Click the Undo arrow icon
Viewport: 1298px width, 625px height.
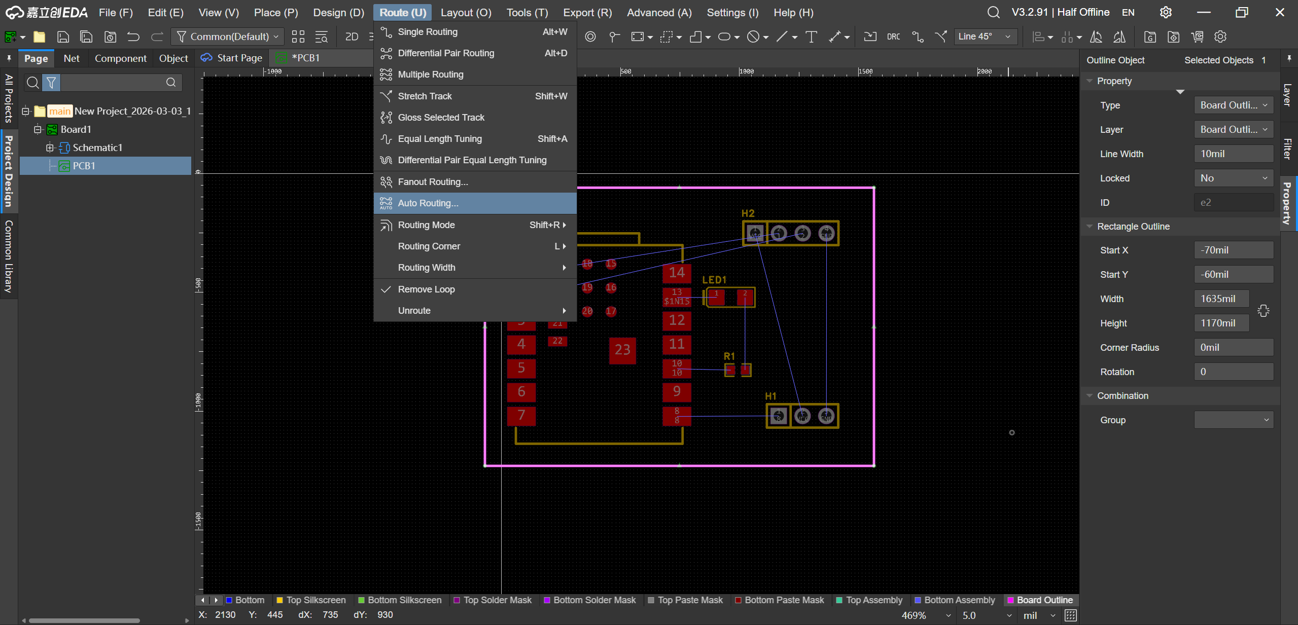(133, 36)
